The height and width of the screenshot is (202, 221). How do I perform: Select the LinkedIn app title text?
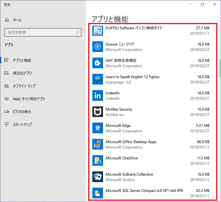click(x=112, y=93)
